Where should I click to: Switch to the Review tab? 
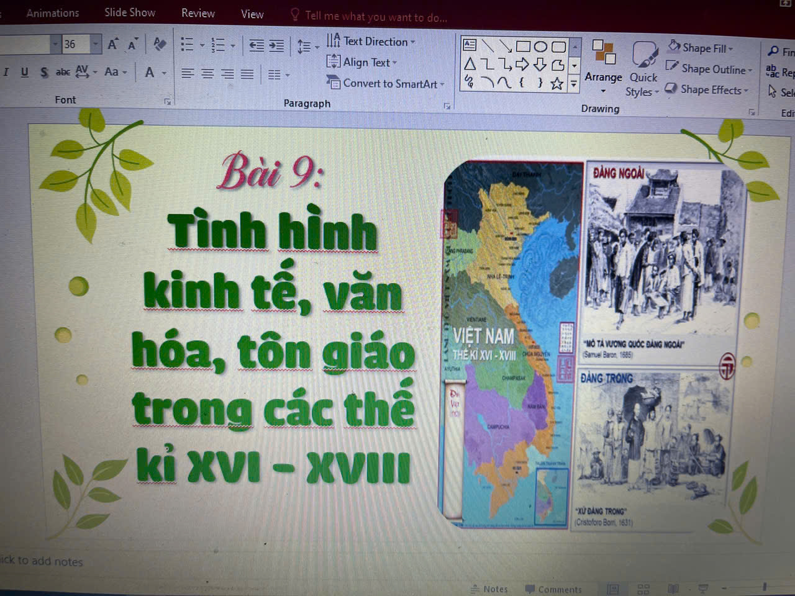click(198, 13)
